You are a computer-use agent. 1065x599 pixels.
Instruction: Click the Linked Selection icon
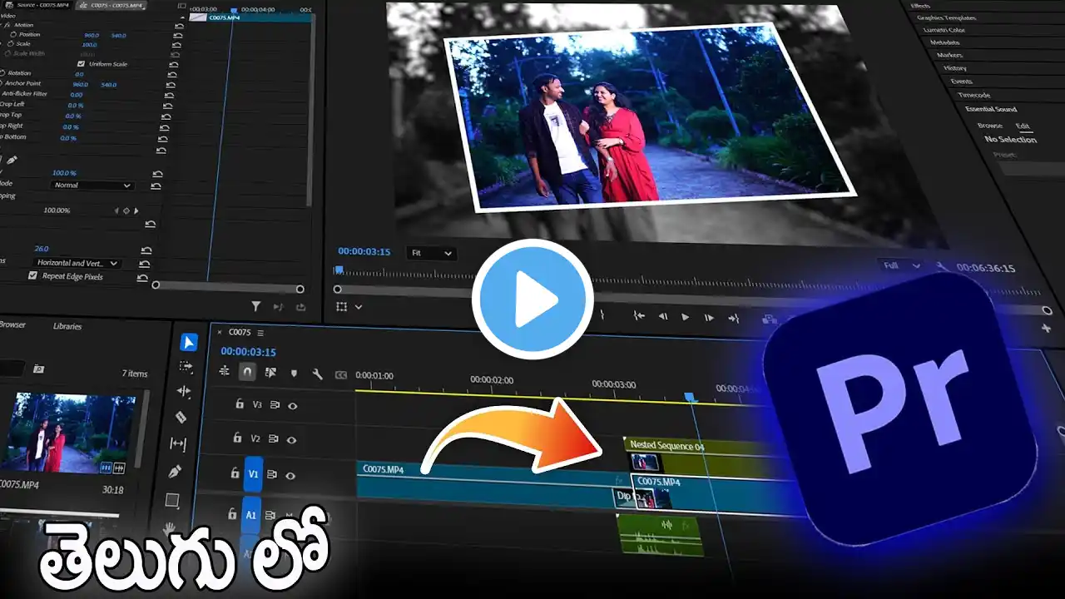pyautogui.click(x=271, y=373)
